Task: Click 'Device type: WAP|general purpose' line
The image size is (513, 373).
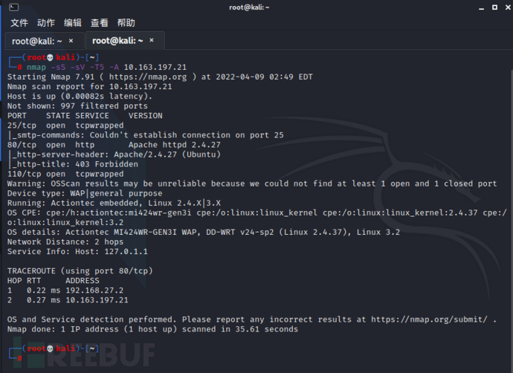Action: click(85, 193)
